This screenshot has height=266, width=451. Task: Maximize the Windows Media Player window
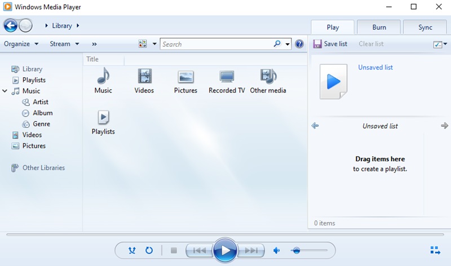[414, 7]
